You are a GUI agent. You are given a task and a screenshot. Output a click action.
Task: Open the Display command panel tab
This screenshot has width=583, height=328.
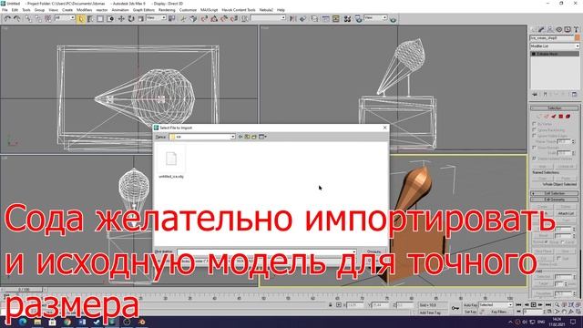click(568, 29)
